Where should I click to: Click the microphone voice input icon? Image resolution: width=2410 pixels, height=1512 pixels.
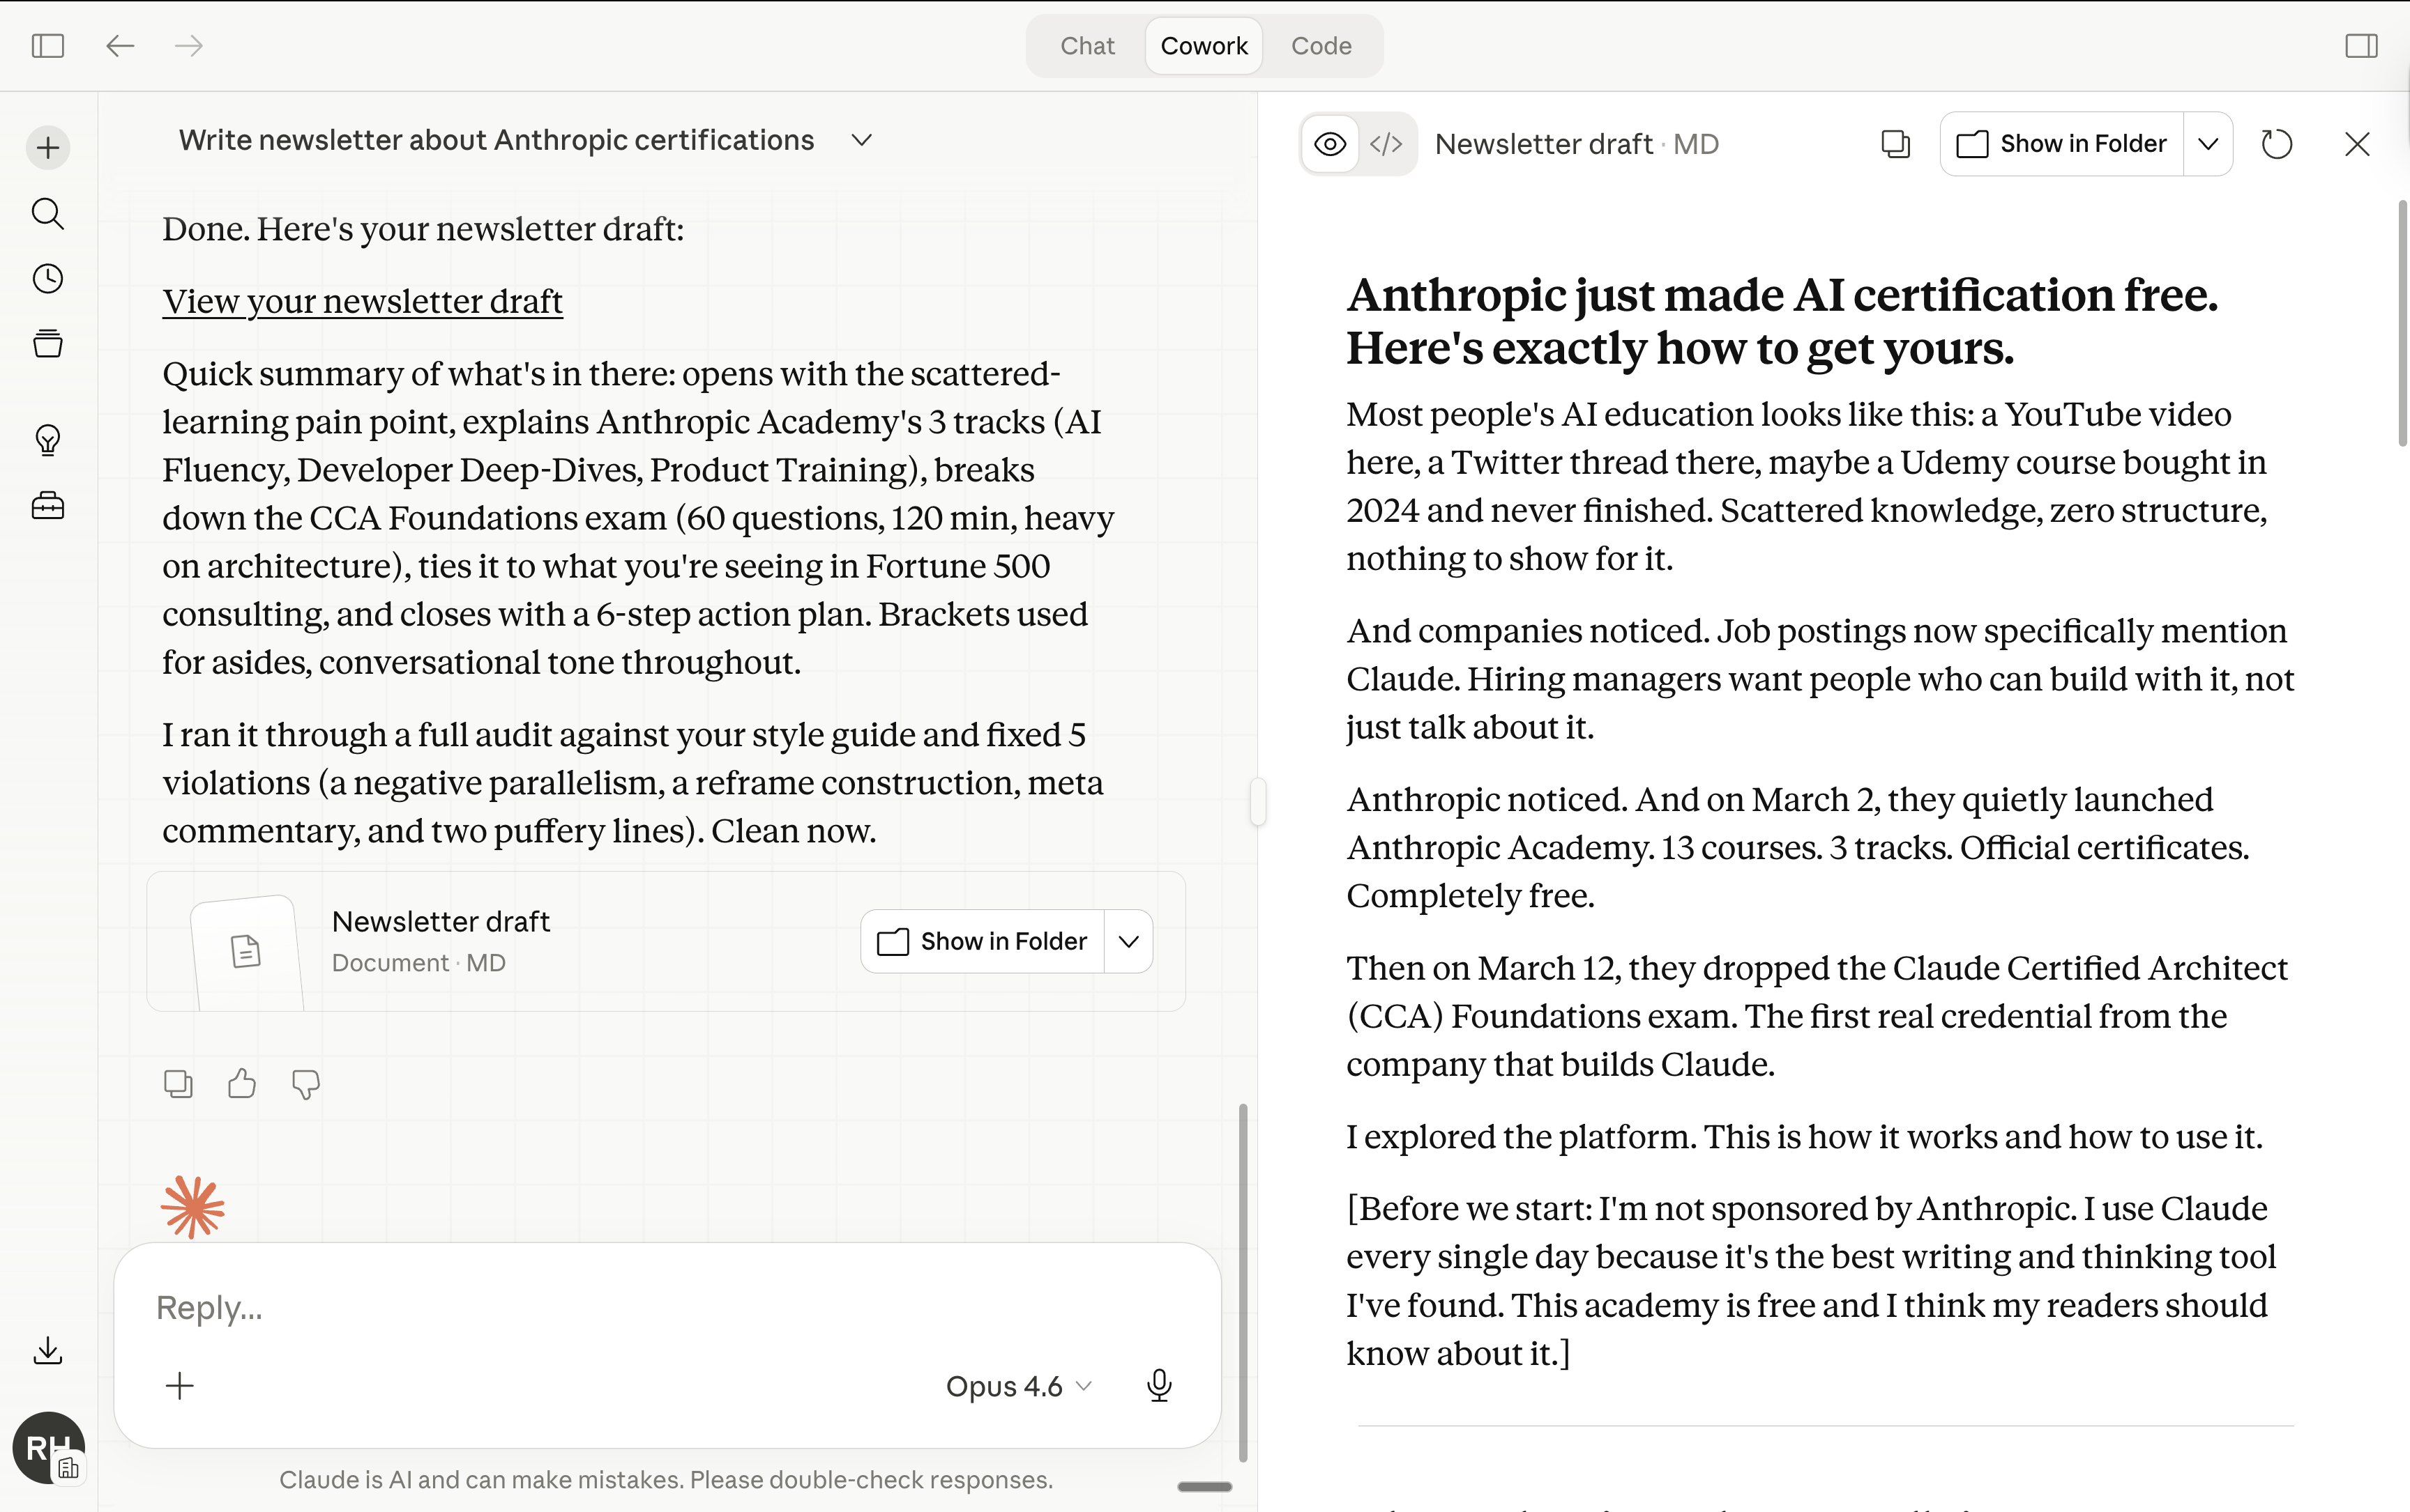click(x=1159, y=1386)
